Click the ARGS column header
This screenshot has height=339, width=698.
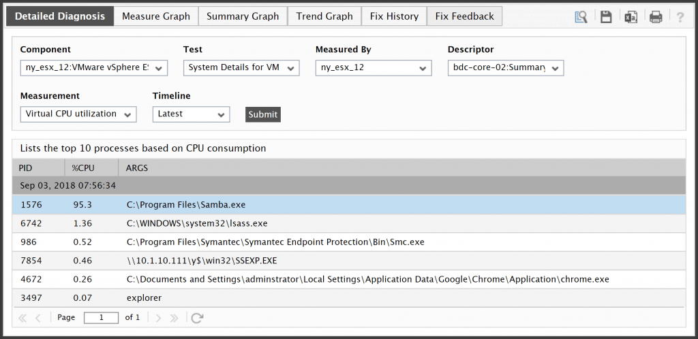(402, 168)
